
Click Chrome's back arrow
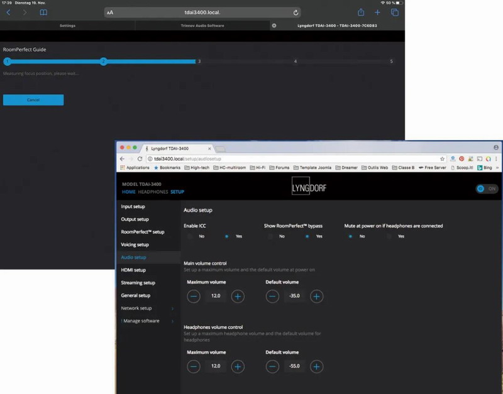[122, 159]
